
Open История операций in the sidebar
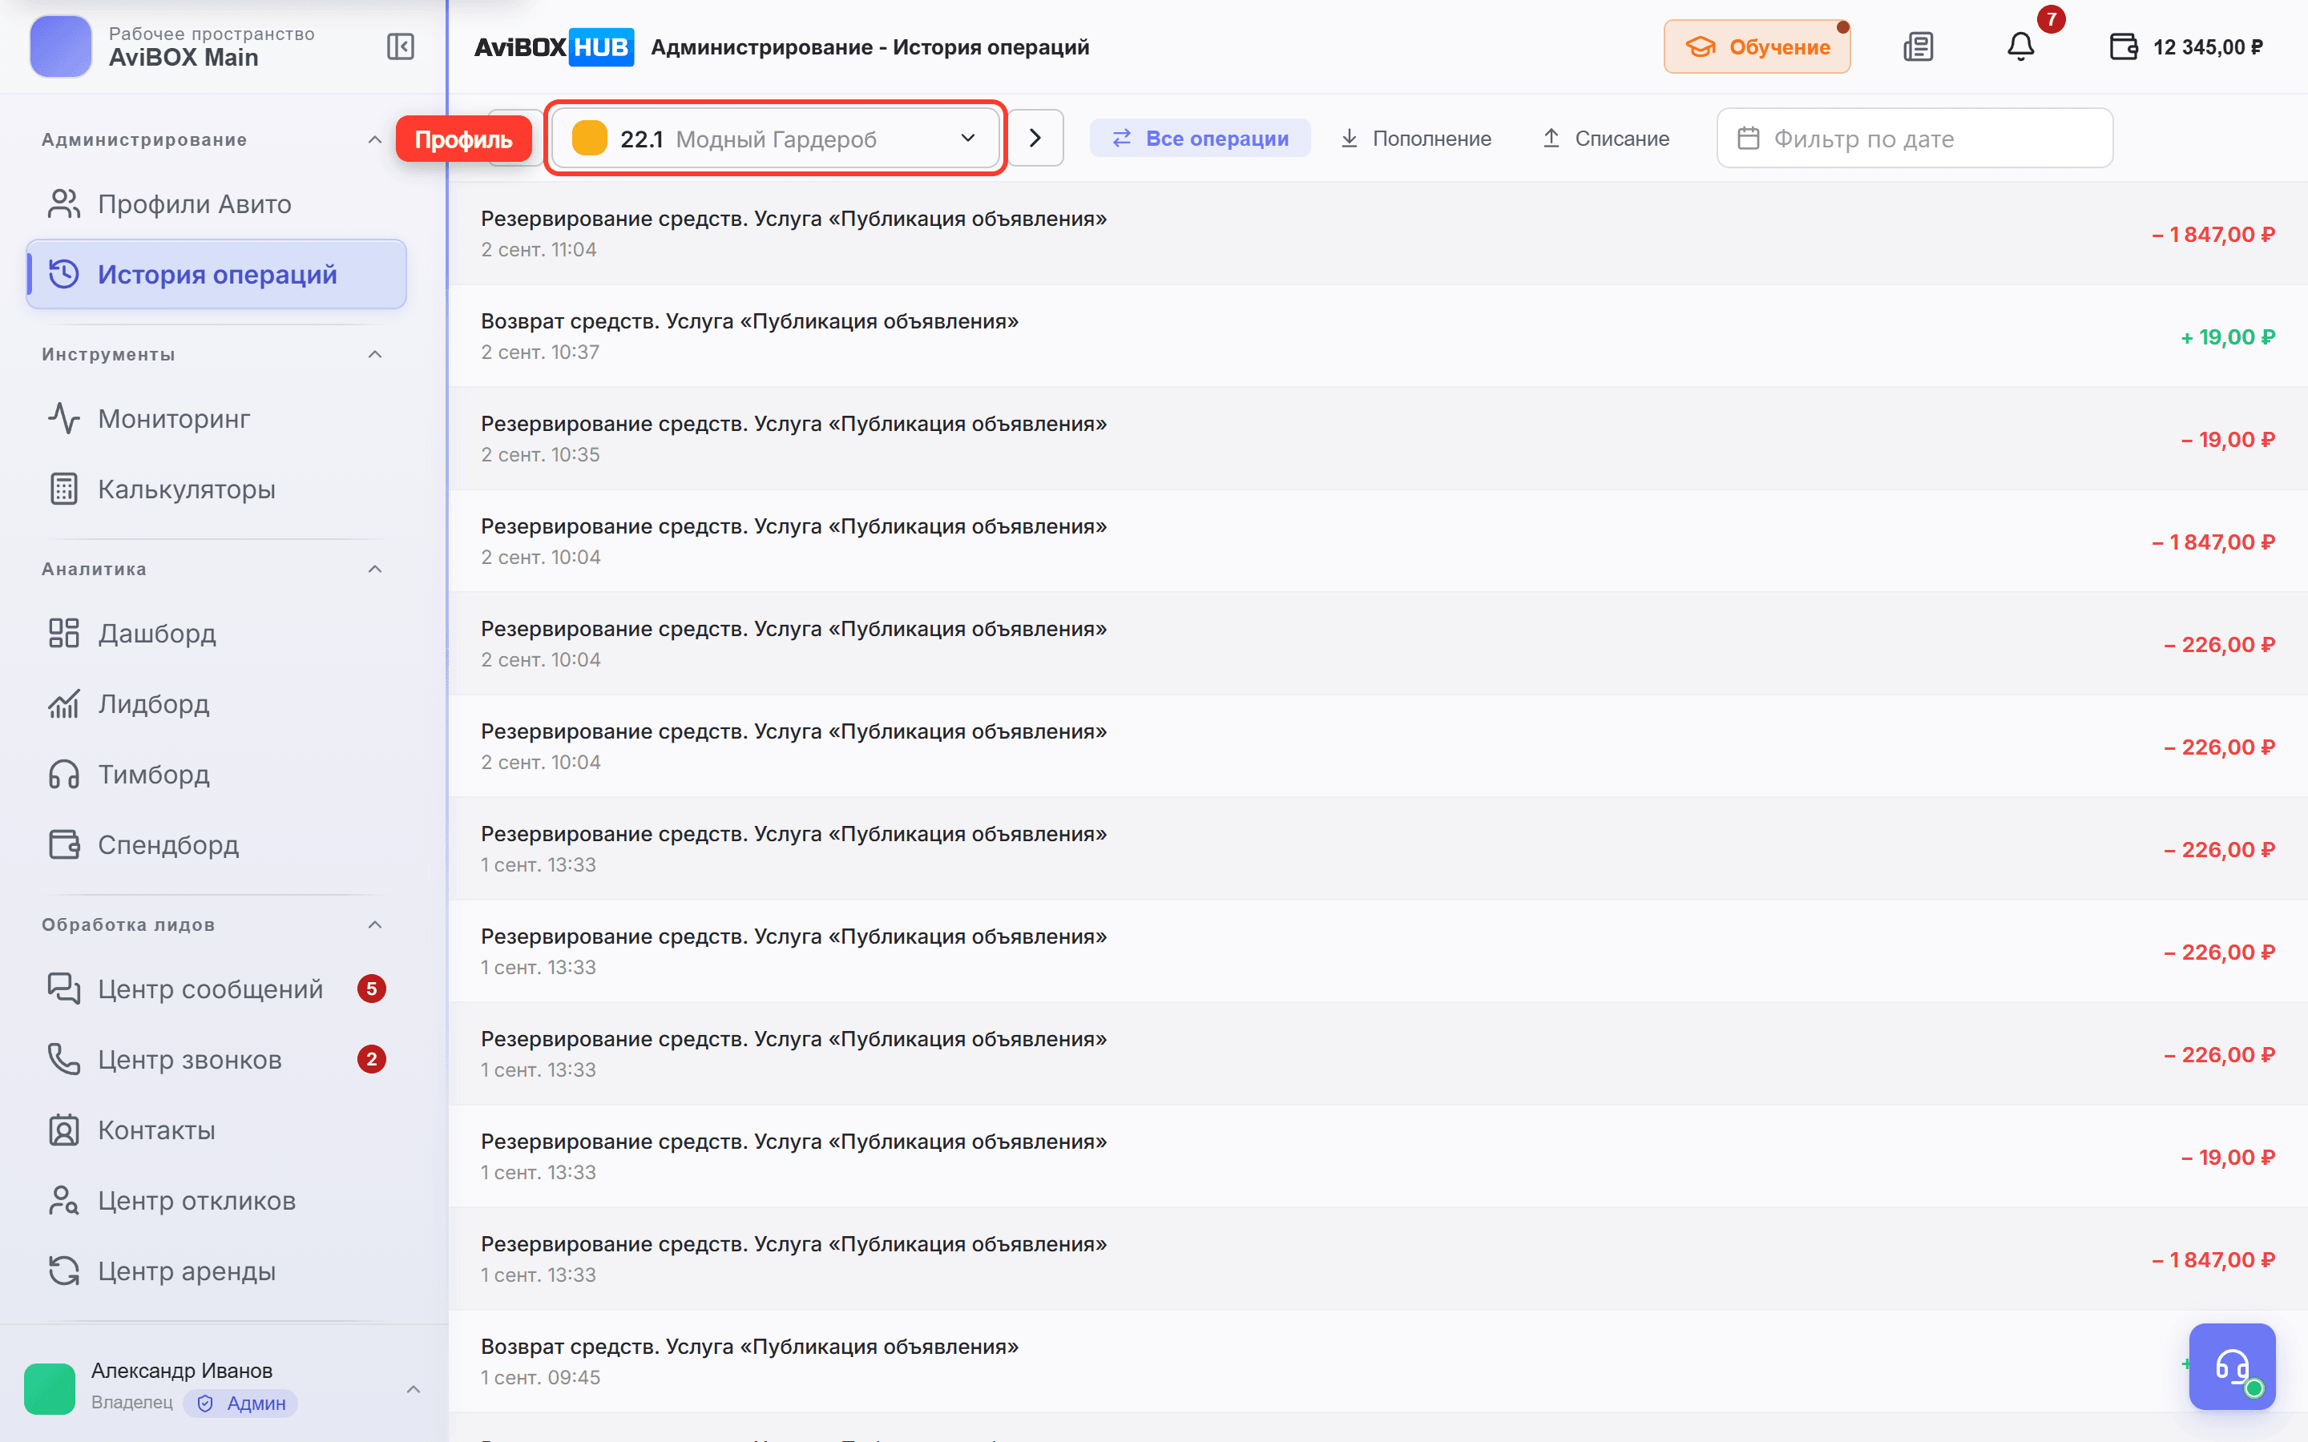pos(216,275)
